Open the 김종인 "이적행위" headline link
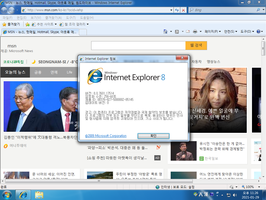 pos(41,137)
